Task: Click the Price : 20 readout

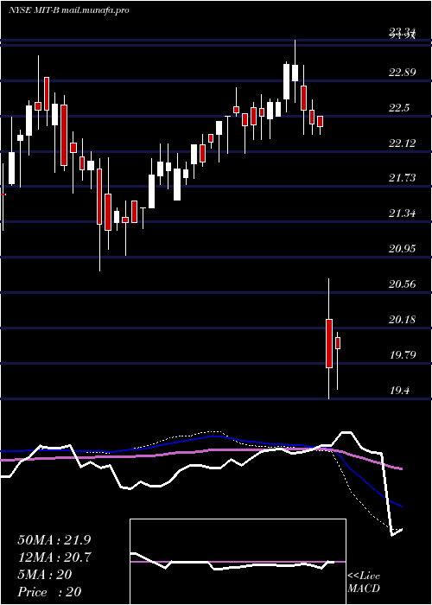Action: [x=49, y=592]
